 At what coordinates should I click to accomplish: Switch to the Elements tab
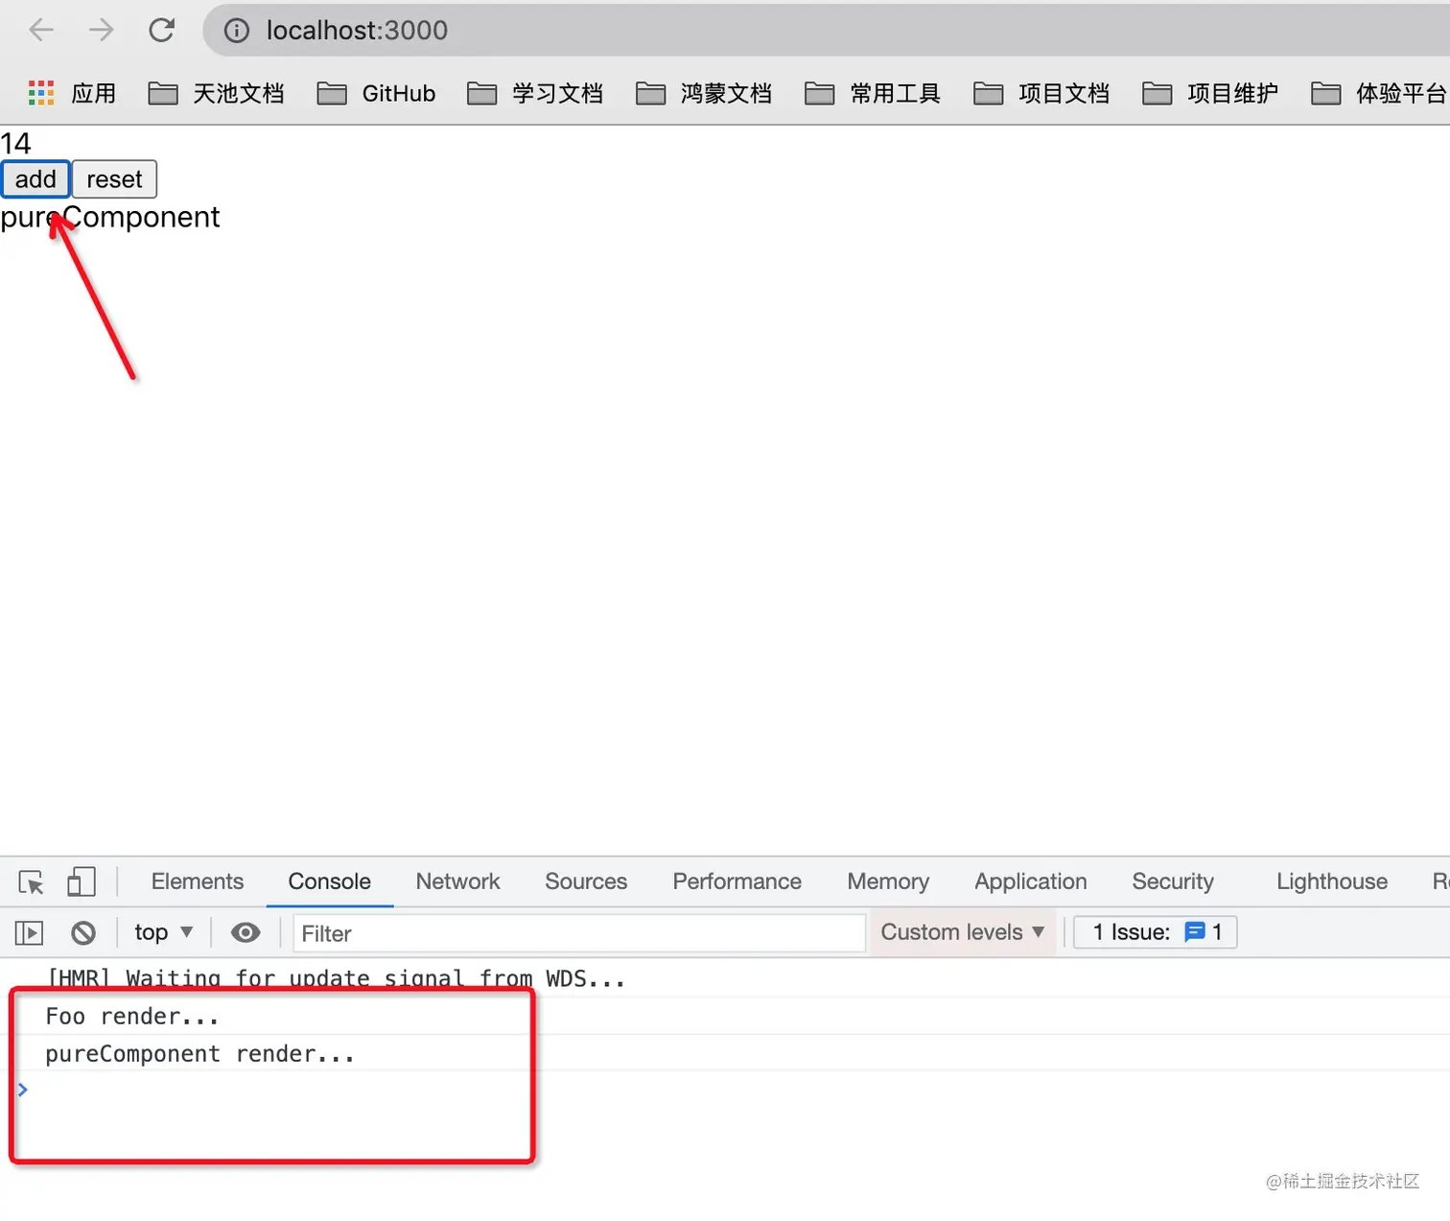tap(198, 881)
